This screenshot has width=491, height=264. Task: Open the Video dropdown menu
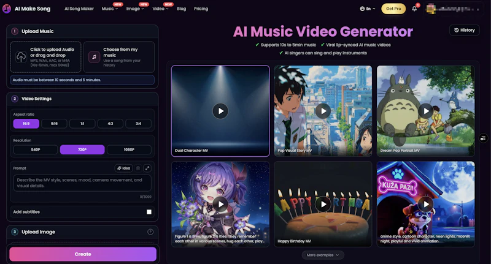pos(160,9)
